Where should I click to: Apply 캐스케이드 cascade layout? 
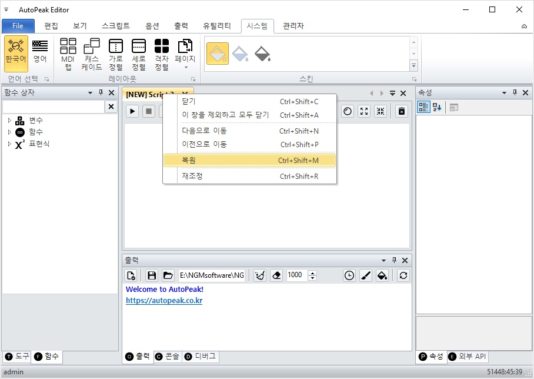point(92,54)
